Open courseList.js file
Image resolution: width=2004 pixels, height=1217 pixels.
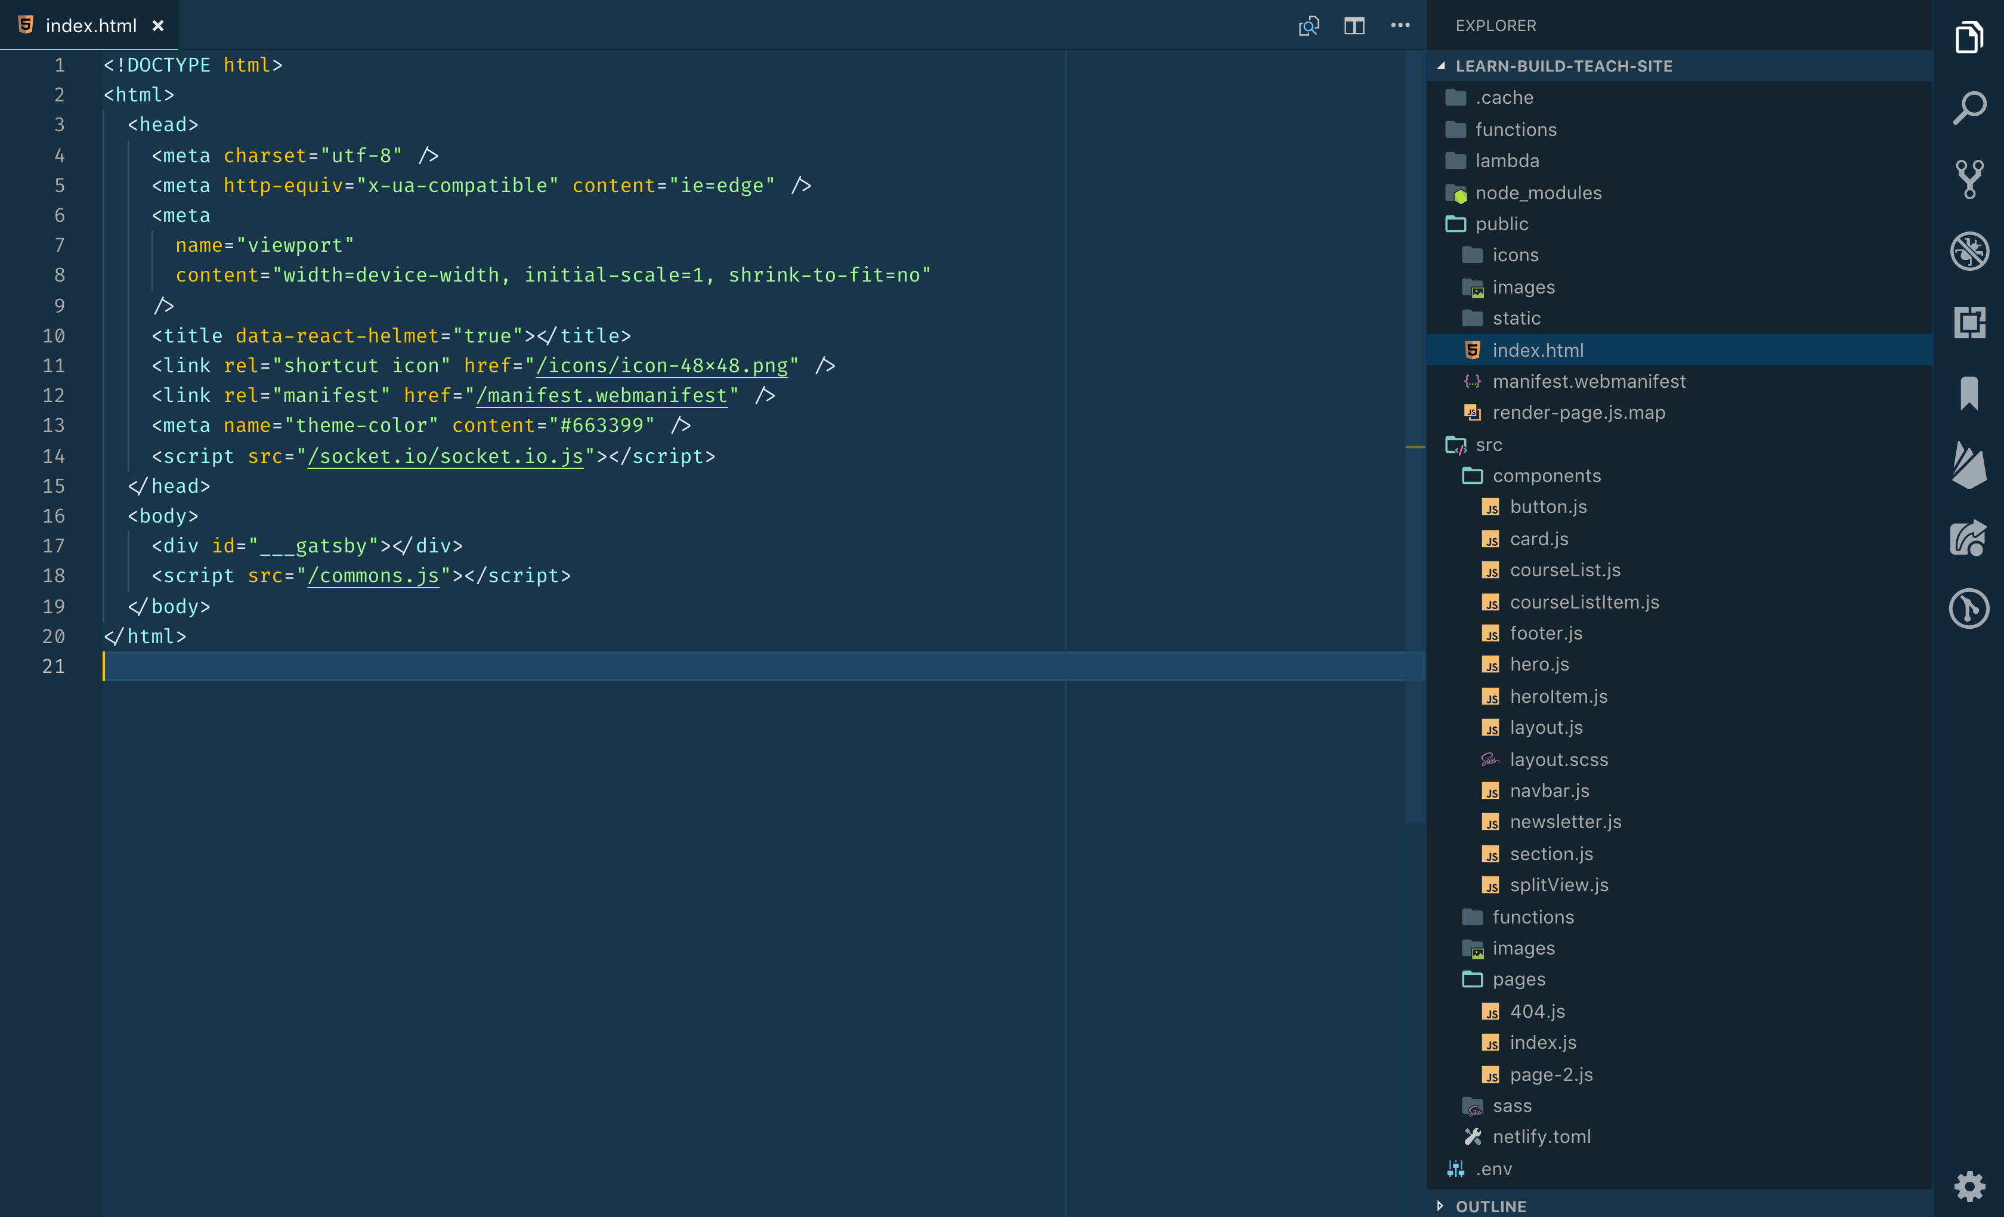coord(1680,570)
